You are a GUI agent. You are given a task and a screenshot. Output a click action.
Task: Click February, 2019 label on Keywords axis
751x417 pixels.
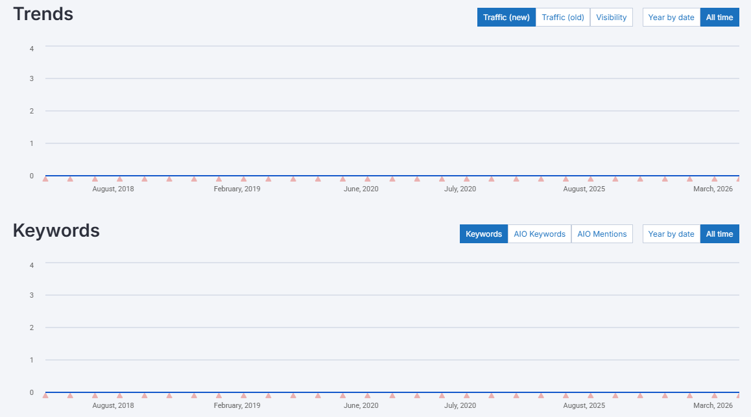click(237, 405)
